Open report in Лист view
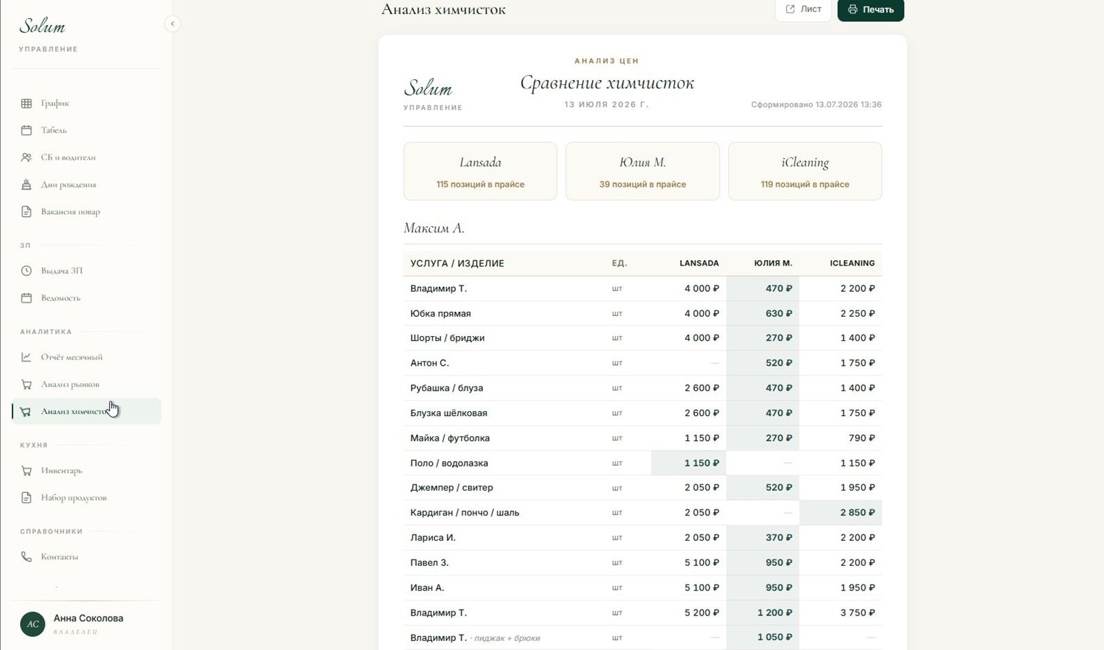 pyautogui.click(x=803, y=10)
